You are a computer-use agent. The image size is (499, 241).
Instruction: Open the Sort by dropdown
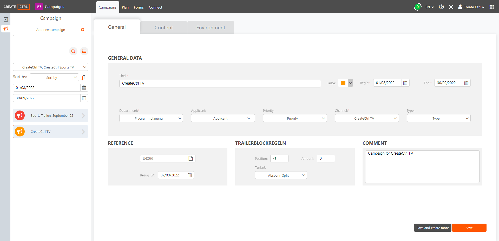pyautogui.click(x=54, y=77)
